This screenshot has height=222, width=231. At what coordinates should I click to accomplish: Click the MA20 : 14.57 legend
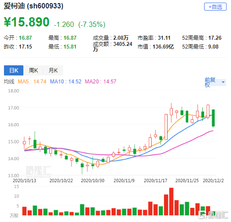(101, 82)
